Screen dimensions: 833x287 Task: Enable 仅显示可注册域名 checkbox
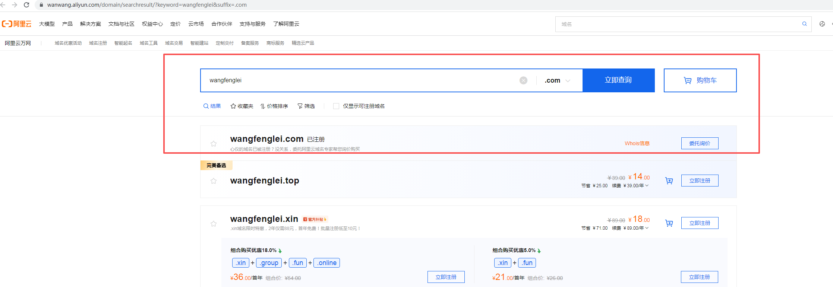click(336, 106)
